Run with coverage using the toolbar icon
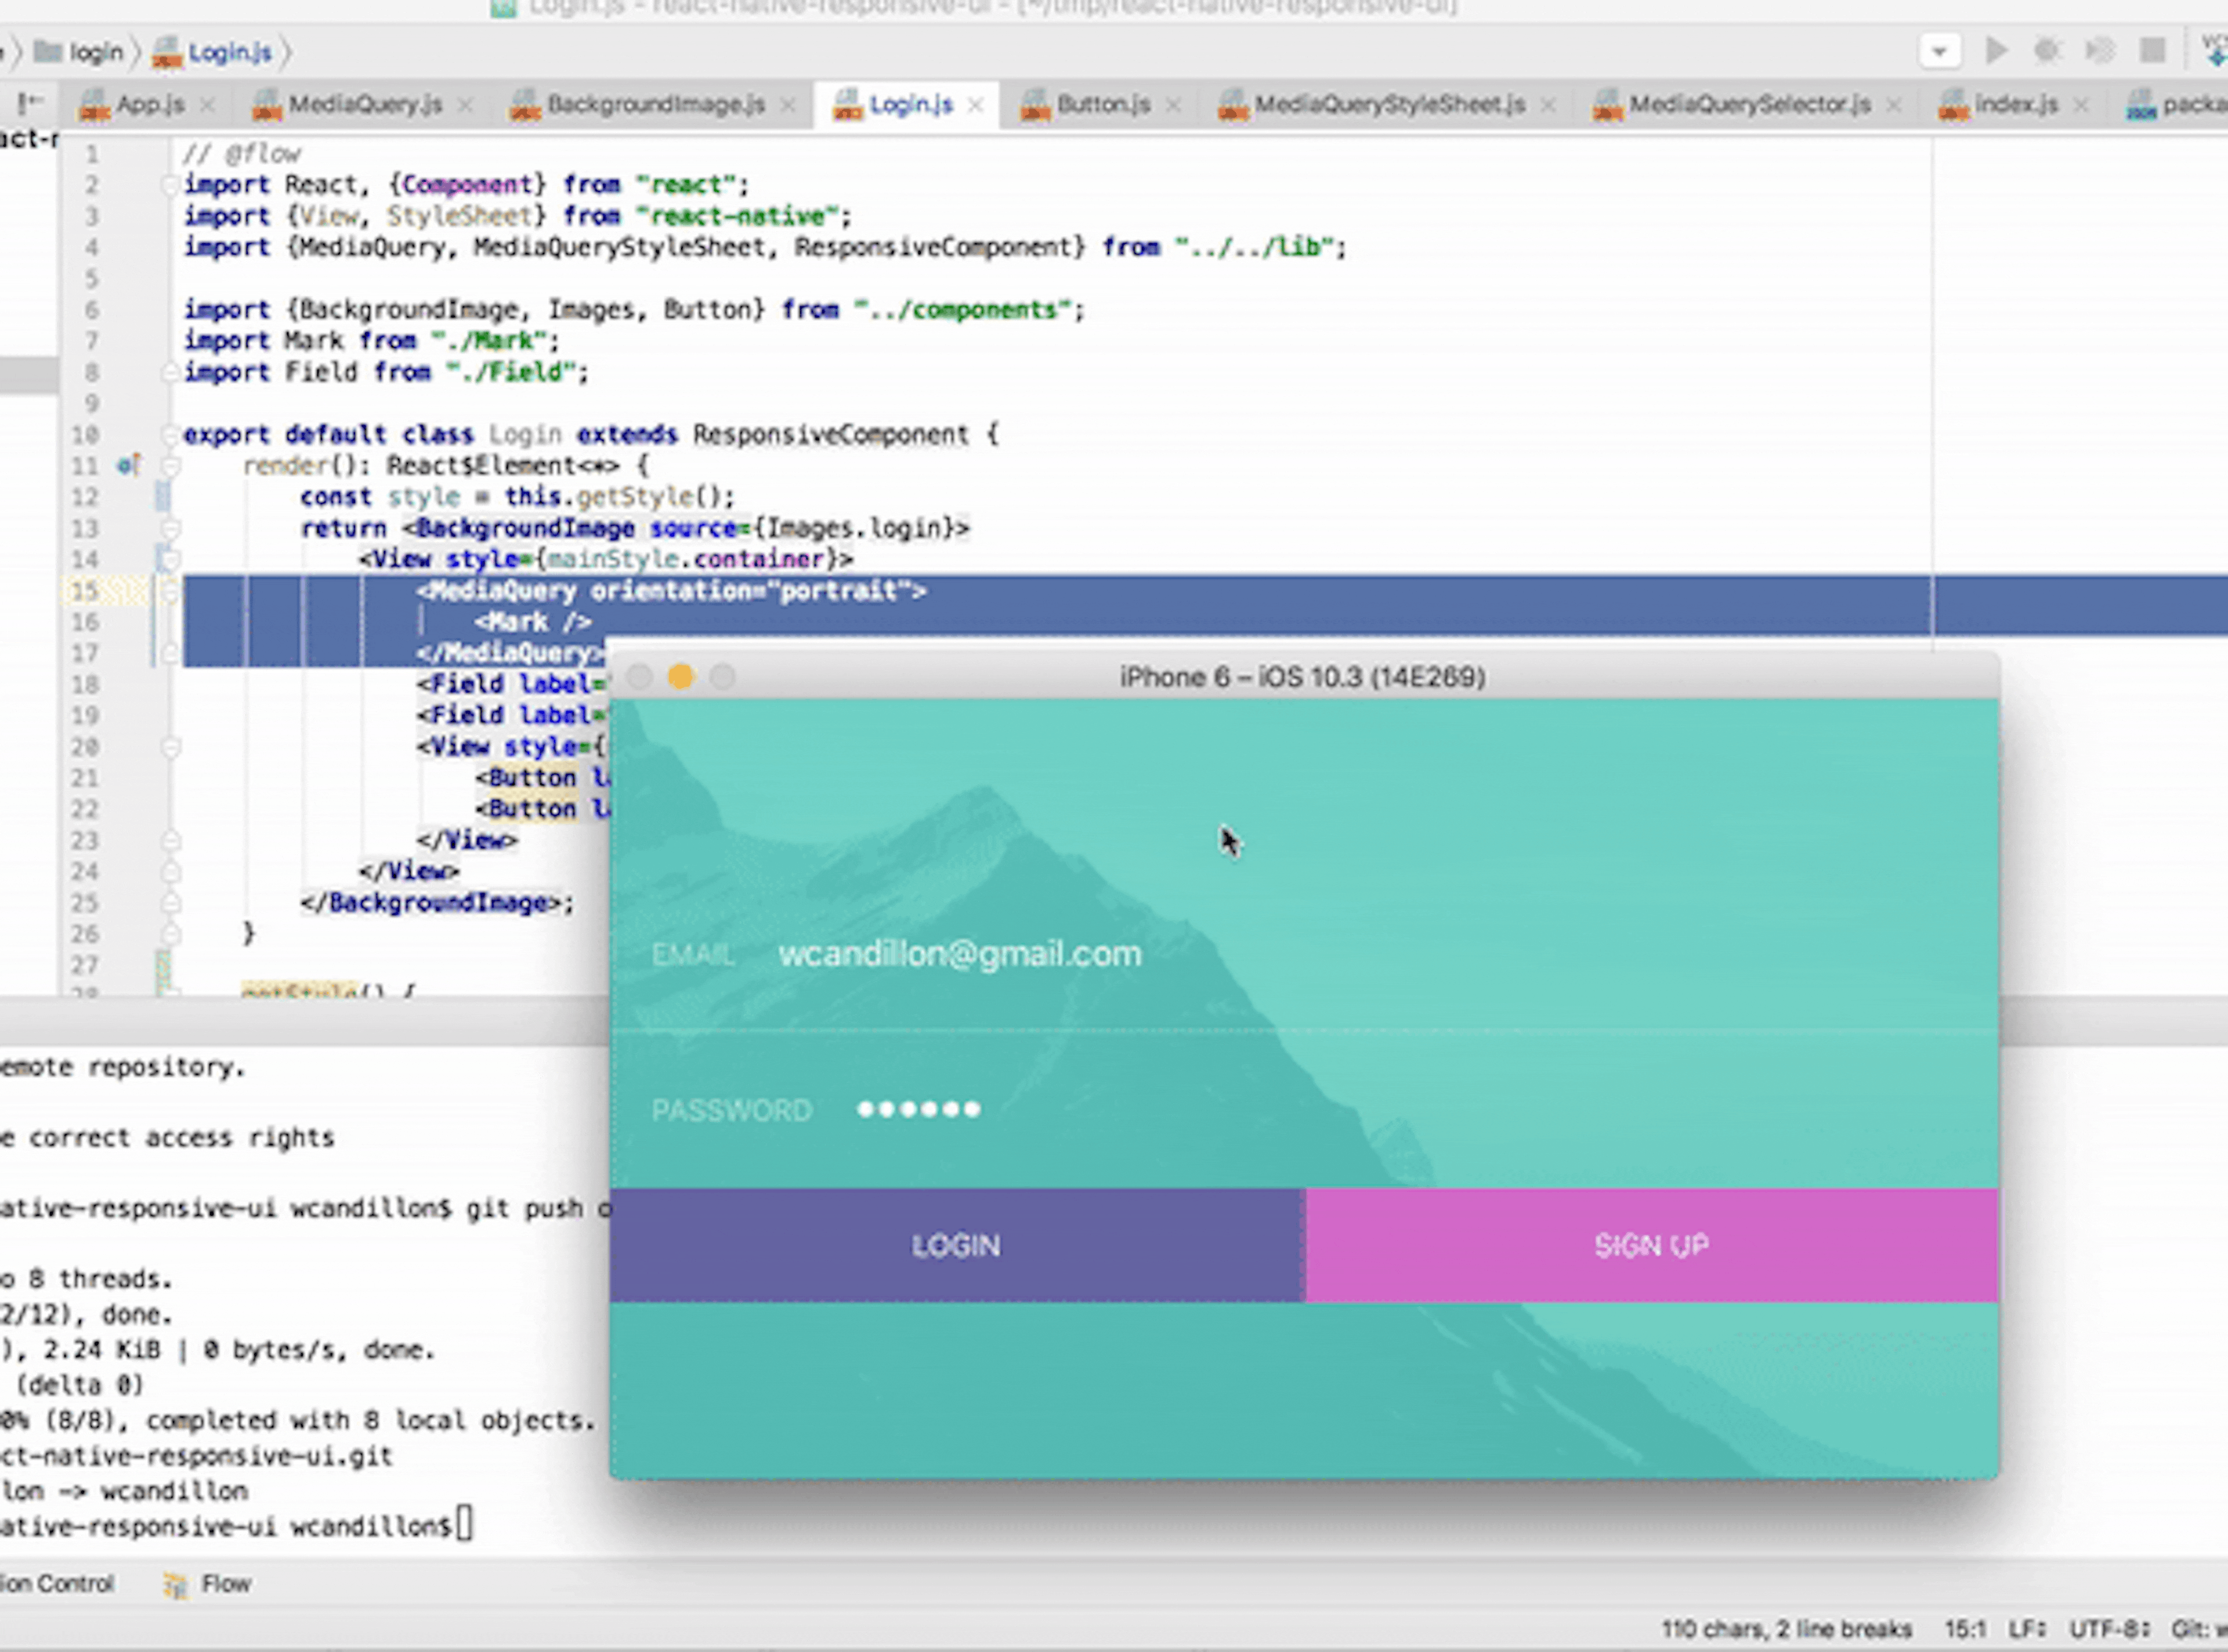The height and width of the screenshot is (1652, 2228). (2101, 50)
